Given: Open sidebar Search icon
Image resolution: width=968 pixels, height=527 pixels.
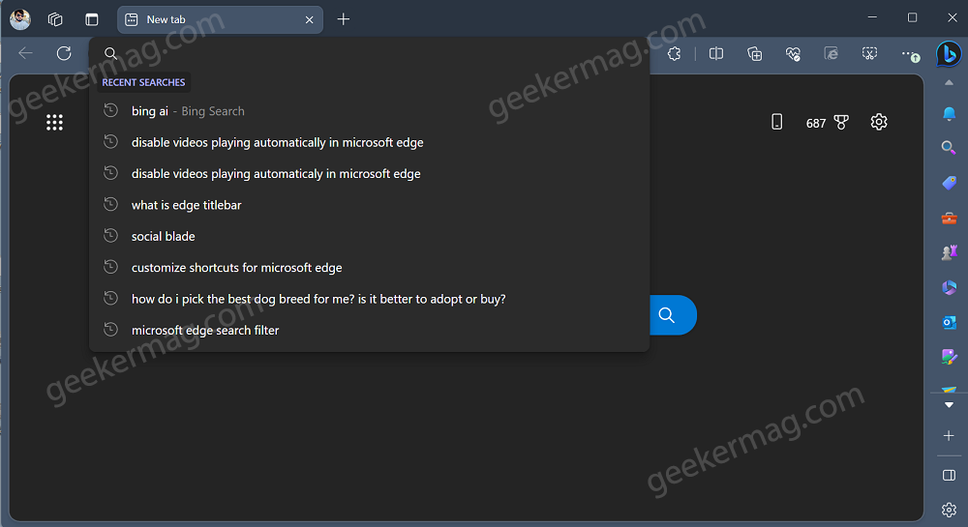Looking at the screenshot, I should point(949,147).
